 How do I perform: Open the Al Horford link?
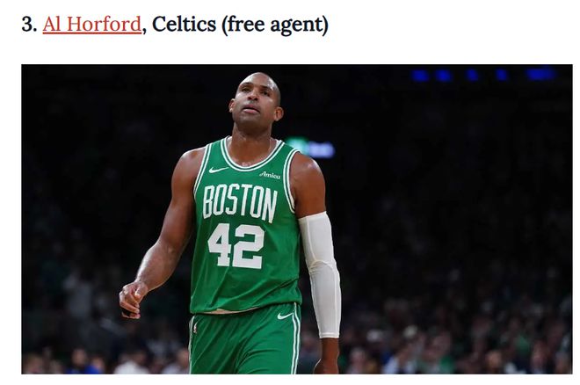pos(91,25)
